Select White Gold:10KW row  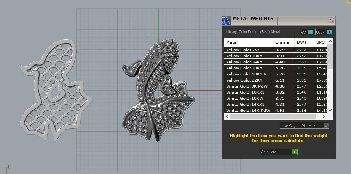tap(276, 98)
